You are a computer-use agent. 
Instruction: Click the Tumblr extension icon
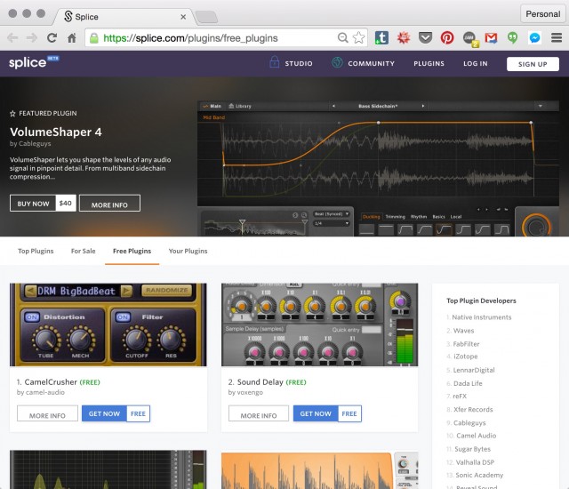click(x=381, y=38)
